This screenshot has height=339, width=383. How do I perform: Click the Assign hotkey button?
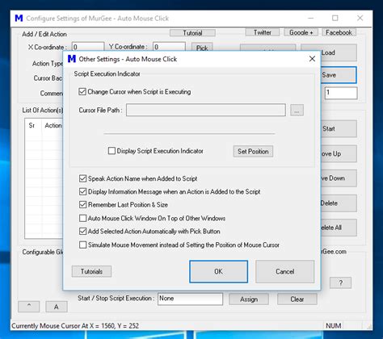tap(249, 299)
